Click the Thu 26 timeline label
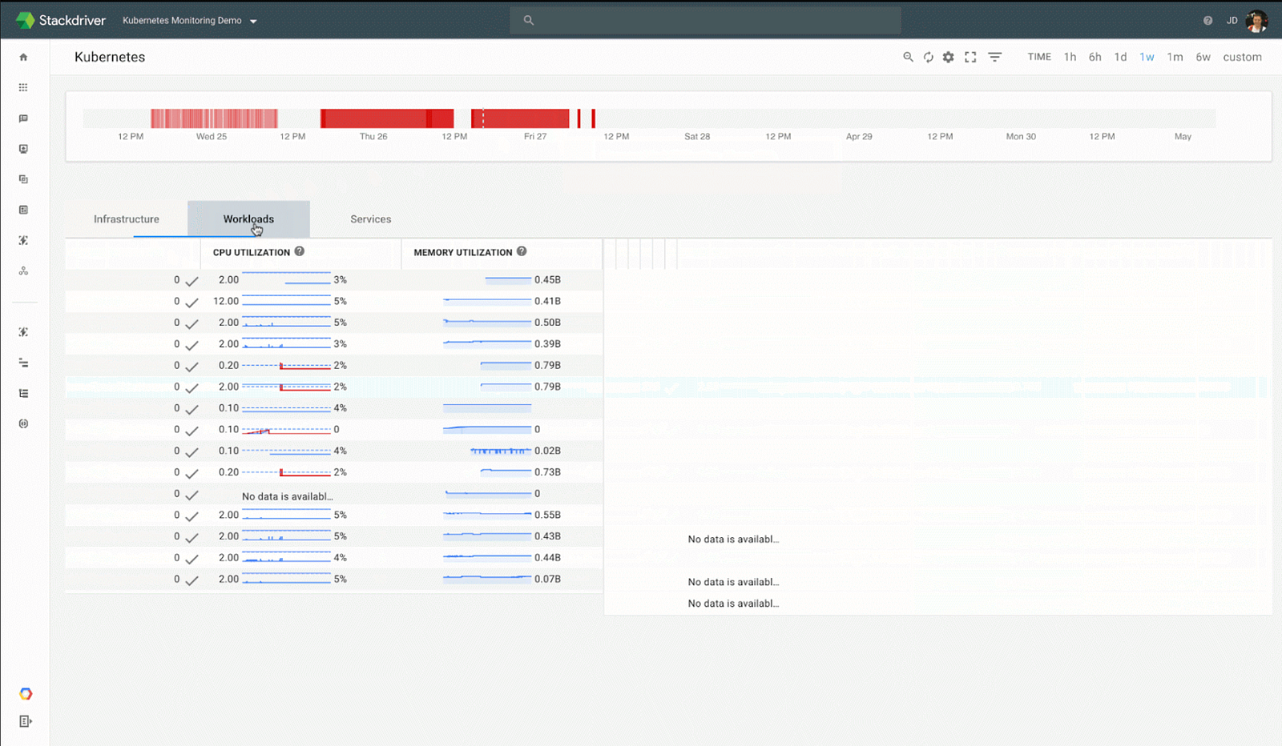The height and width of the screenshot is (746, 1282). [373, 137]
